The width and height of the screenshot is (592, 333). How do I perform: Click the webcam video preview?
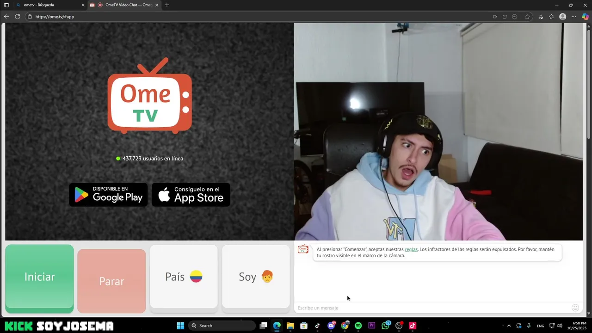438,132
